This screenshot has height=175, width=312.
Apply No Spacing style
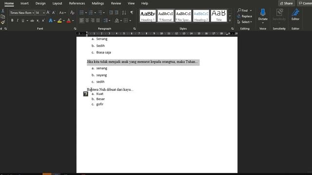pyautogui.click(x=183, y=16)
